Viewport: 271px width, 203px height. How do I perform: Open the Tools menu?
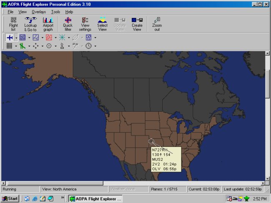tap(55, 12)
